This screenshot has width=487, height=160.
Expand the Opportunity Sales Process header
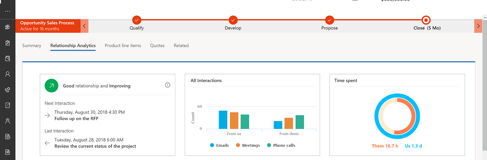coord(47,26)
